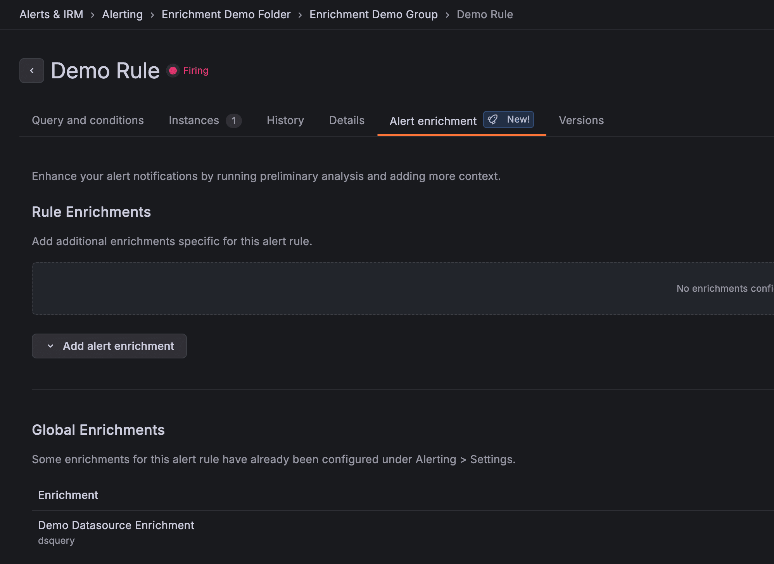Viewport: 774px width, 564px height.
Task: Navigate to Enrichment Demo Group via breadcrumb
Action: [x=373, y=14]
